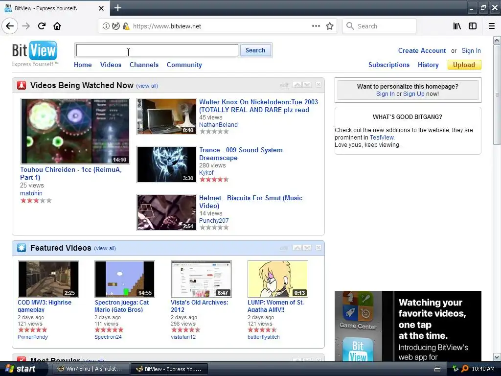This screenshot has height=376, width=501.
Task: Open LUMP: Women of St. Agatha thumbnail
Action: tap(278, 279)
